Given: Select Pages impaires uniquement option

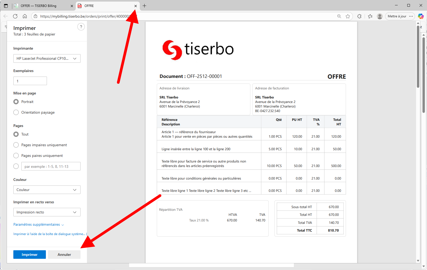Looking at the screenshot, I should (x=16, y=145).
